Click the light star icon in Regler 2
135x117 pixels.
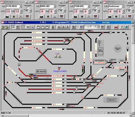pyautogui.click(x=48, y=17)
